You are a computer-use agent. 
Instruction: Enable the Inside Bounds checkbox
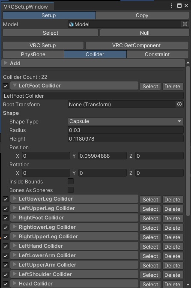pyautogui.click(x=71, y=181)
